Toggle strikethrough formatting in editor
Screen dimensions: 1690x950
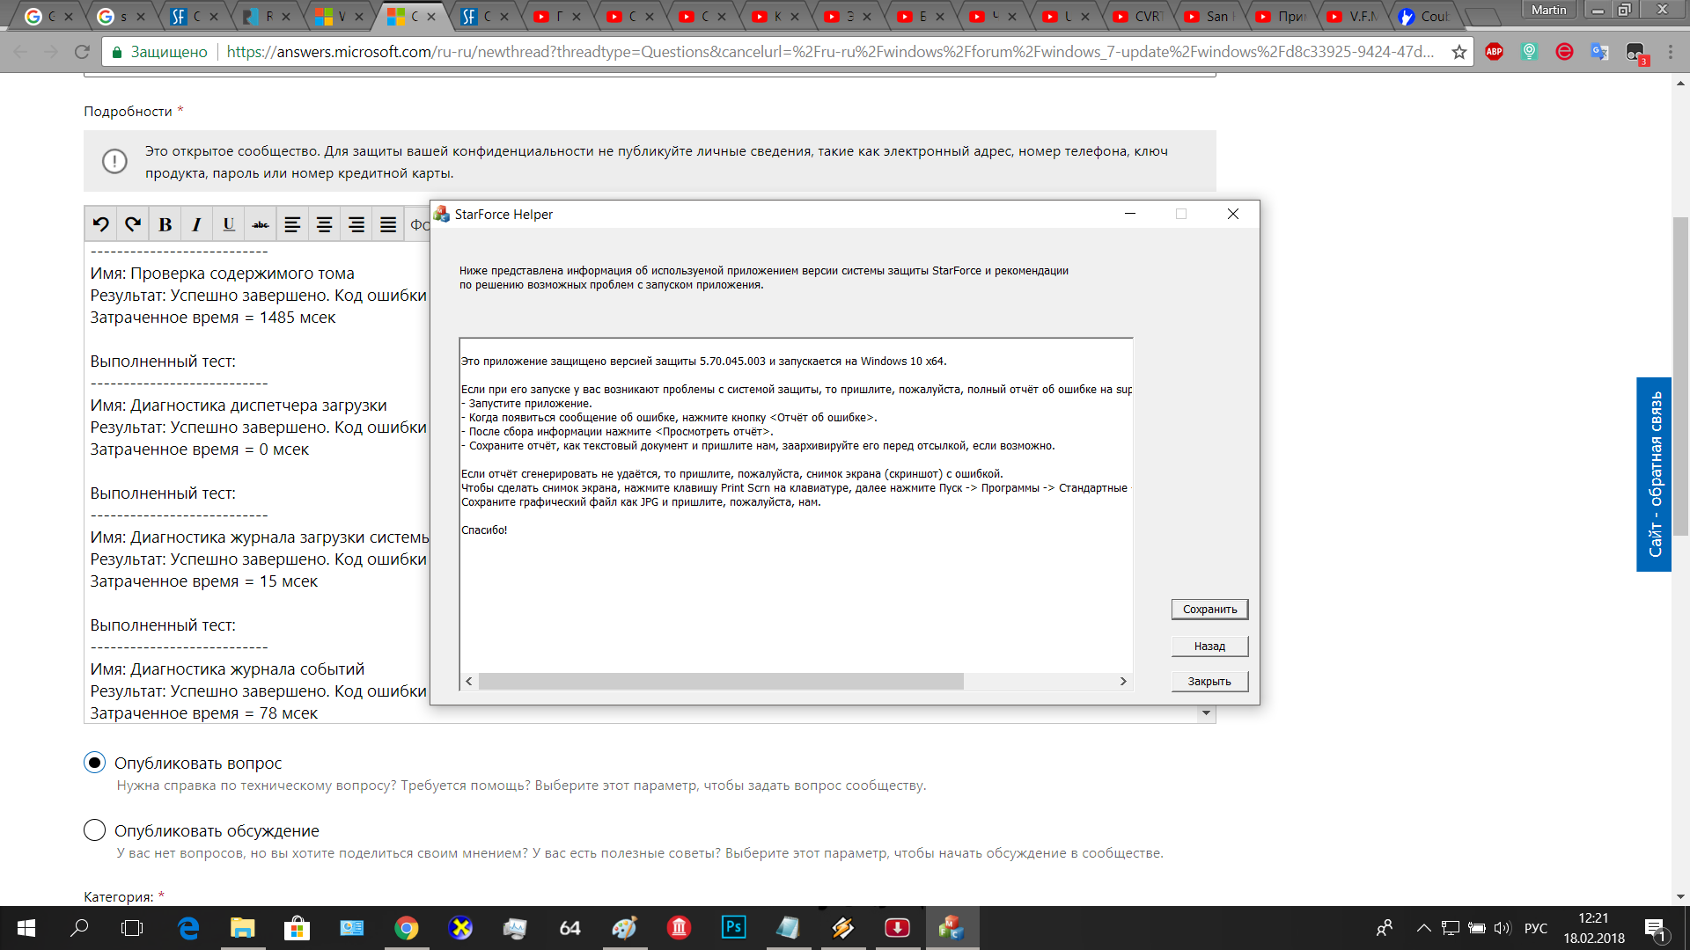(261, 224)
